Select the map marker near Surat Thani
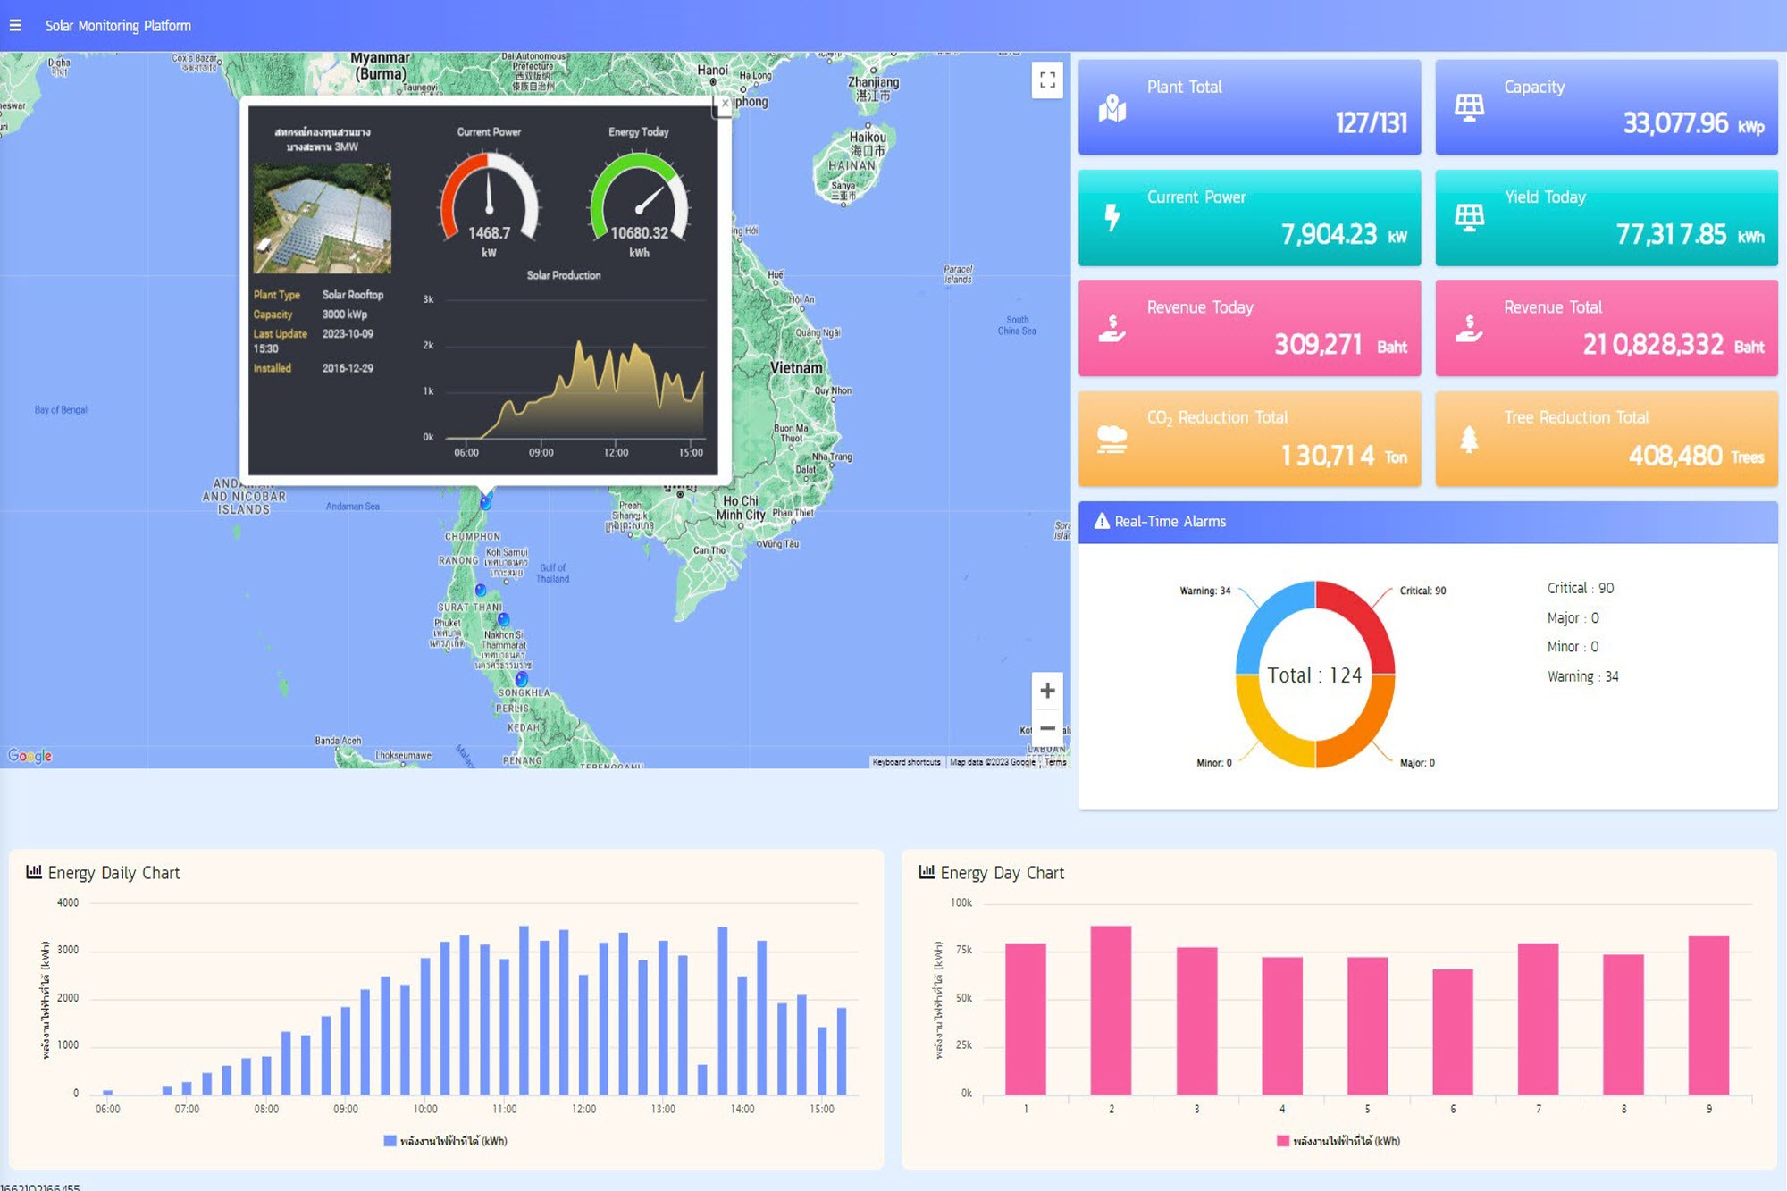 click(x=481, y=590)
